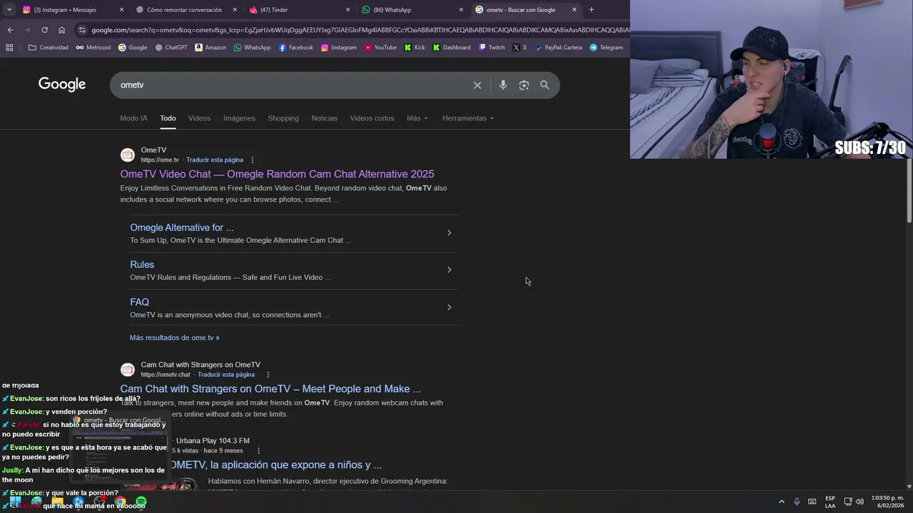This screenshot has height=513, width=913.
Task: Select the Videos search tab
Action: point(199,118)
